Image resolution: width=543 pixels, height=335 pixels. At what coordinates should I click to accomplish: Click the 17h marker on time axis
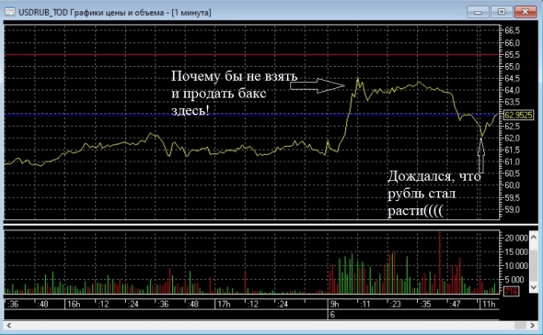point(224,305)
